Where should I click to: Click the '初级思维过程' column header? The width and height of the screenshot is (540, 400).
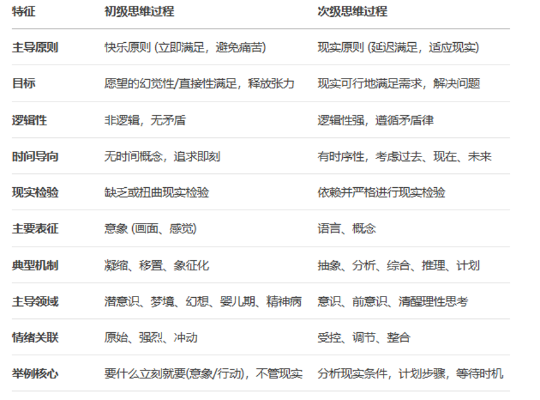139,12
